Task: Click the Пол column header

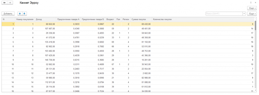Action: coord(118,19)
